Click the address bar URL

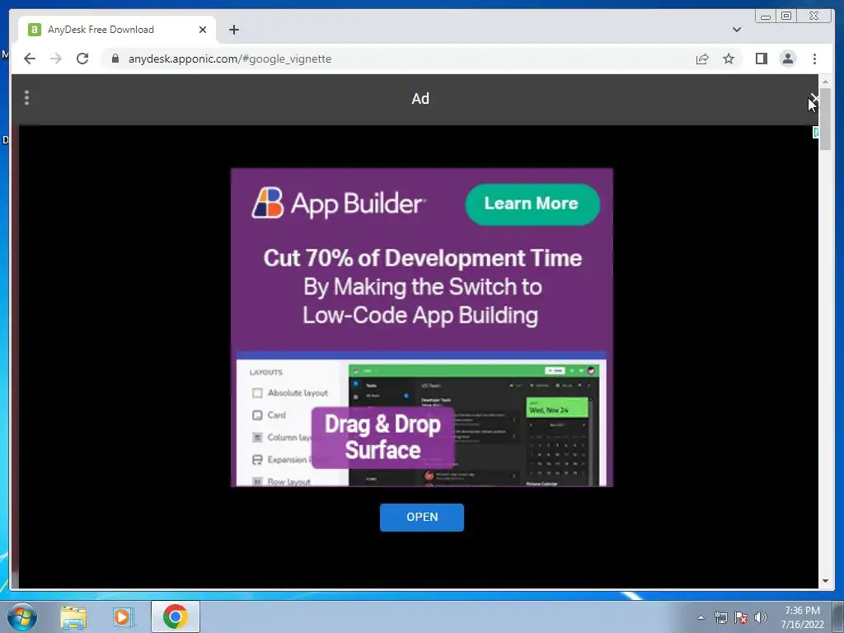(x=230, y=59)
